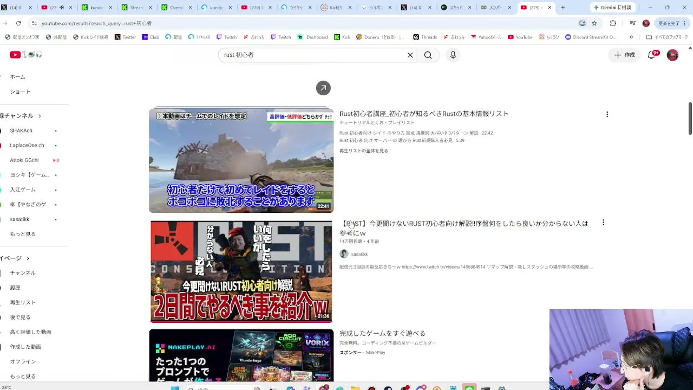Play the Rust raid playlist thumbnail
This screenshot has width=693, height=390.
point(241,160)
